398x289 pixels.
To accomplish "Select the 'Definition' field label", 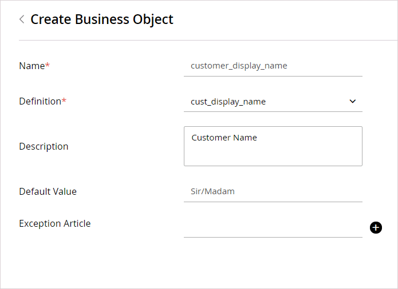I will 42,101.
